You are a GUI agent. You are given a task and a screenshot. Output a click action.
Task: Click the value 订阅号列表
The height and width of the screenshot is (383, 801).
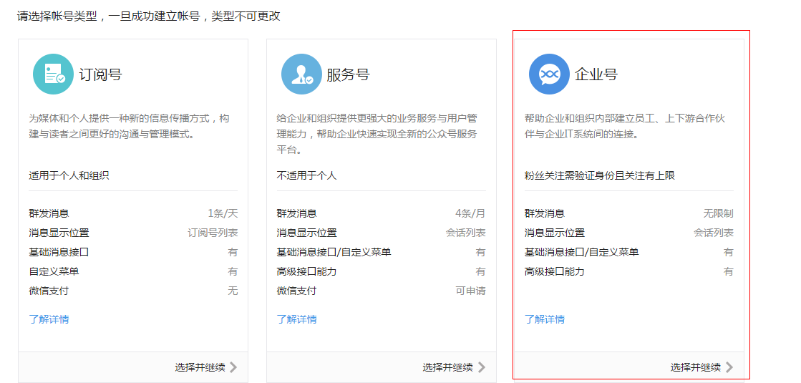213,233
